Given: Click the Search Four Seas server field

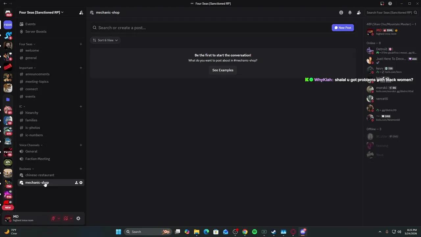Looking at the screenshot, I should pyautogui.click(x=391, y=13).
